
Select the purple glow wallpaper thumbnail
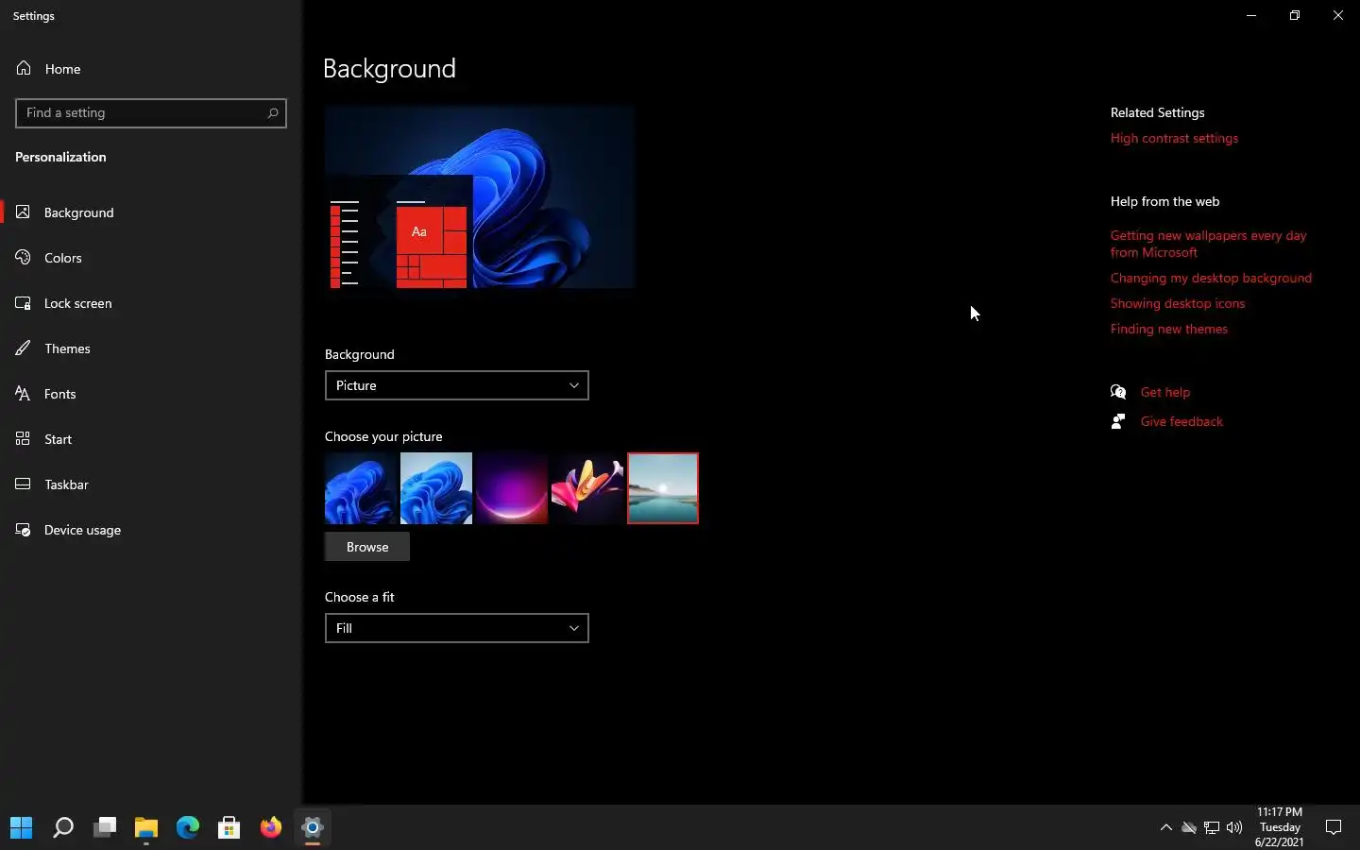pyautogui.click(x=512, y=488)
